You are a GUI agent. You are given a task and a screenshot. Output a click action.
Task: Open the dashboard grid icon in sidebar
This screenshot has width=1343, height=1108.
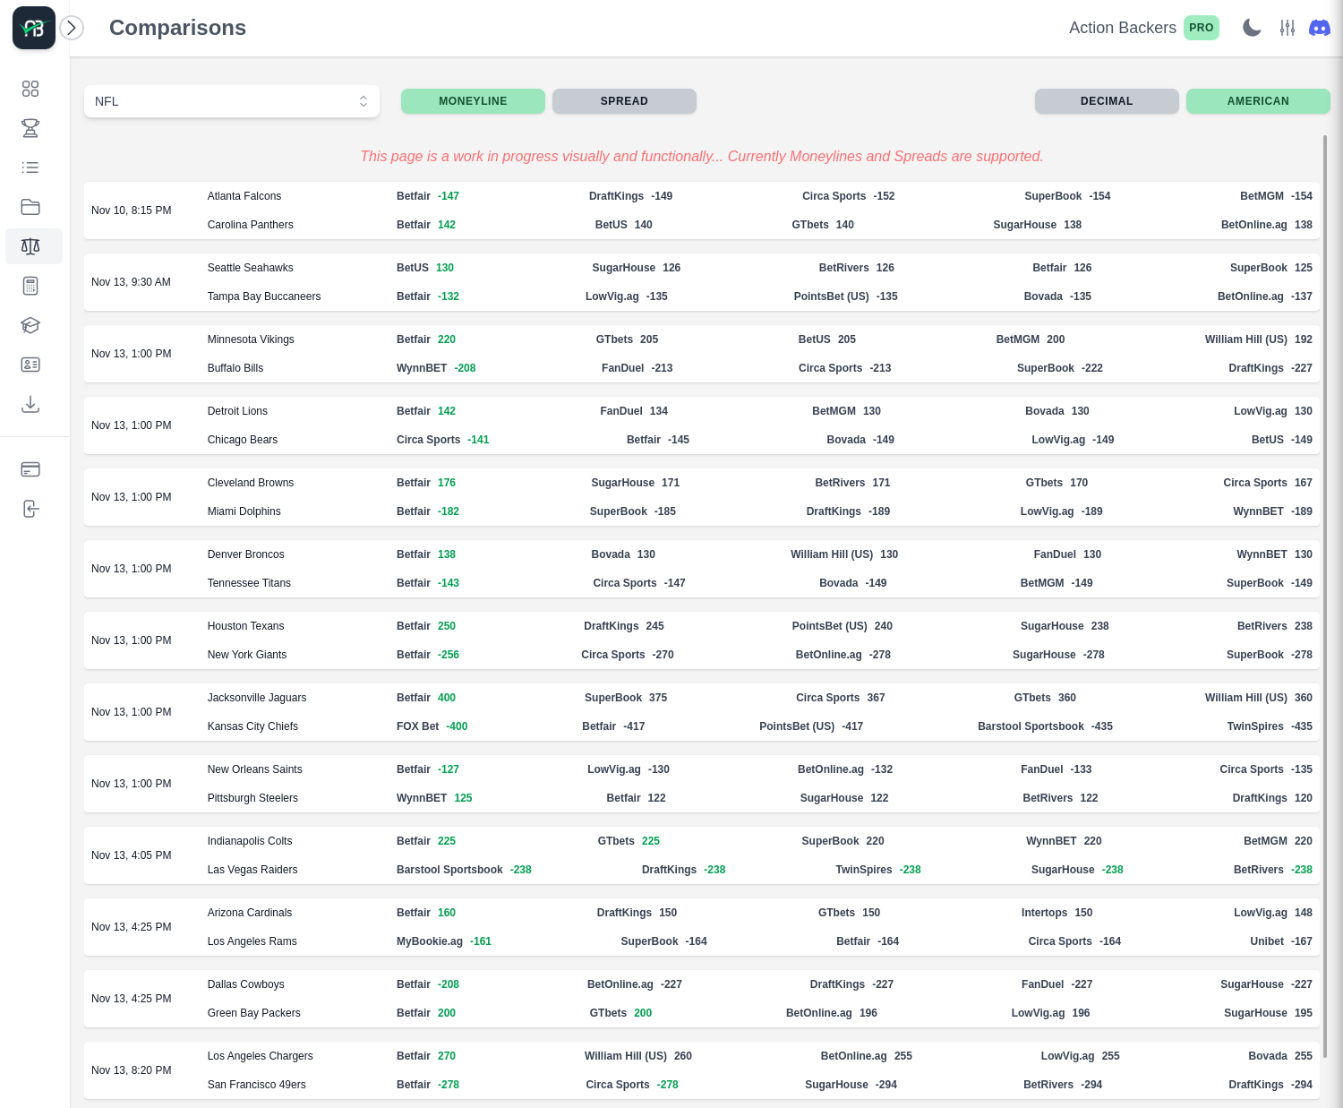(30, 89)
